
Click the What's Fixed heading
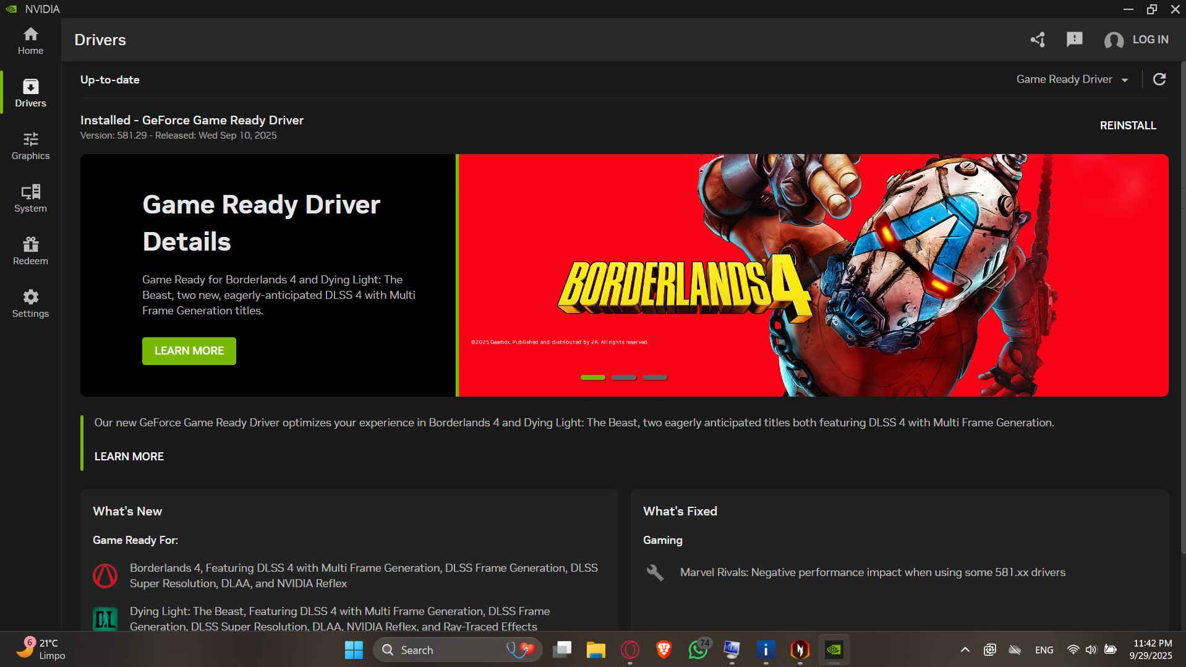[680, 511]
